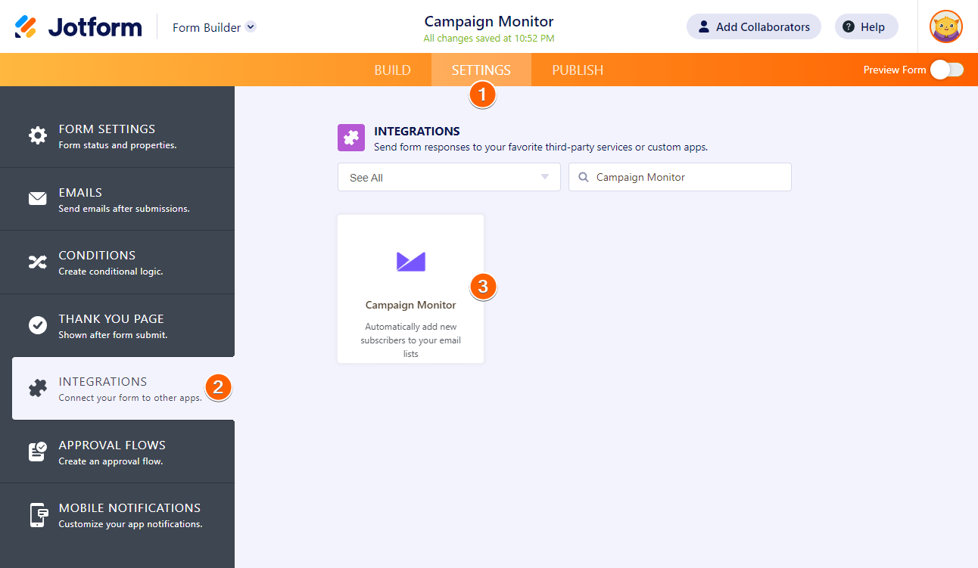
Task: Click 'Automatically add new subscribers' card description
Action: (x=411, y=340)
